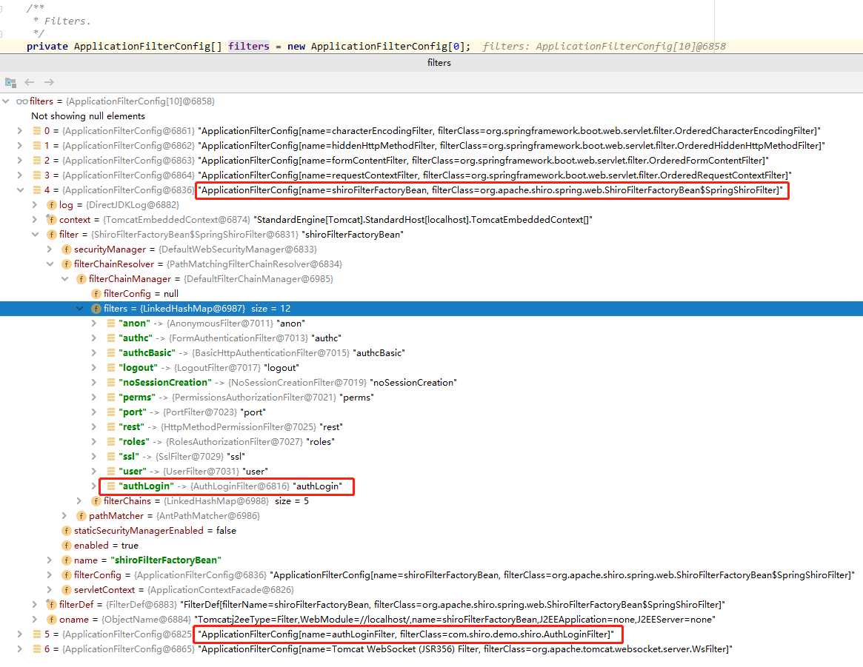Expand the "authLogin" map entry
Viewport: 863px width, 667px height.
pyautogui.click(x=94, y=486)
